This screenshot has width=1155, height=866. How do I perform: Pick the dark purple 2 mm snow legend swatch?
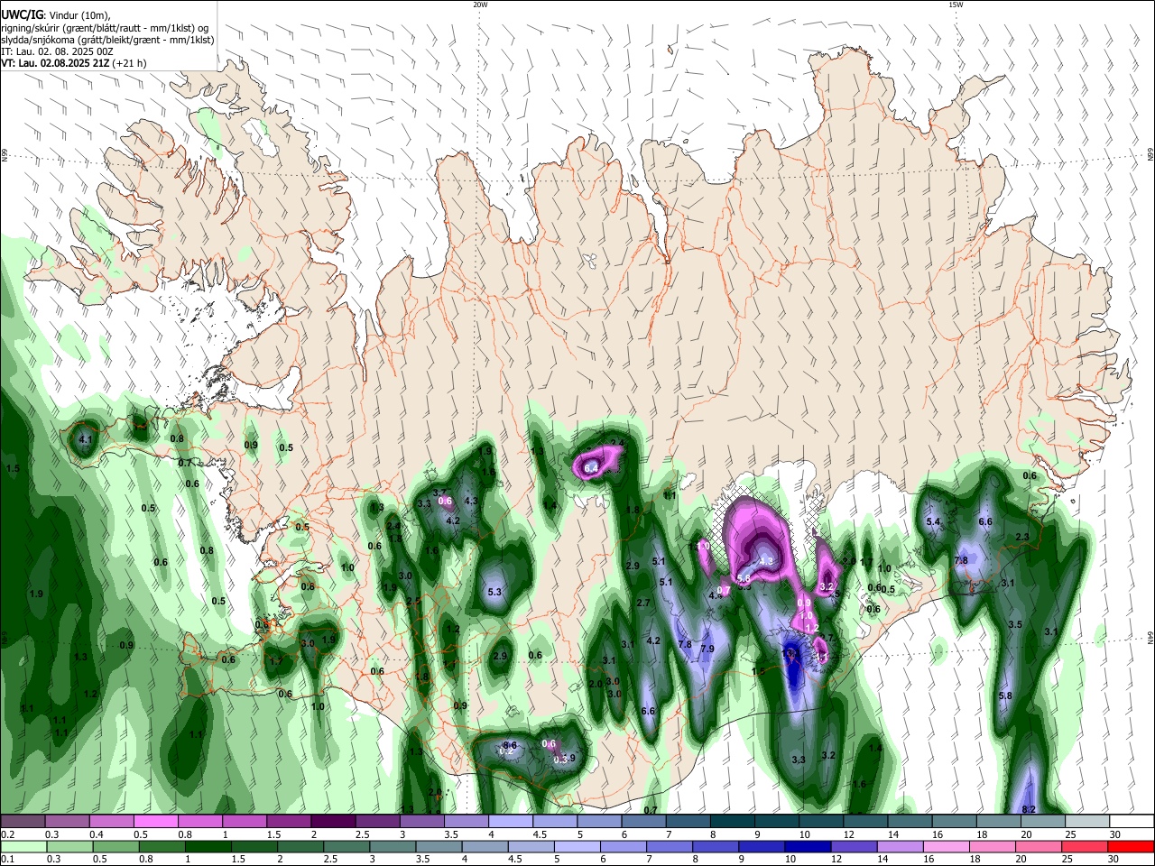click(x=333, y=821)
